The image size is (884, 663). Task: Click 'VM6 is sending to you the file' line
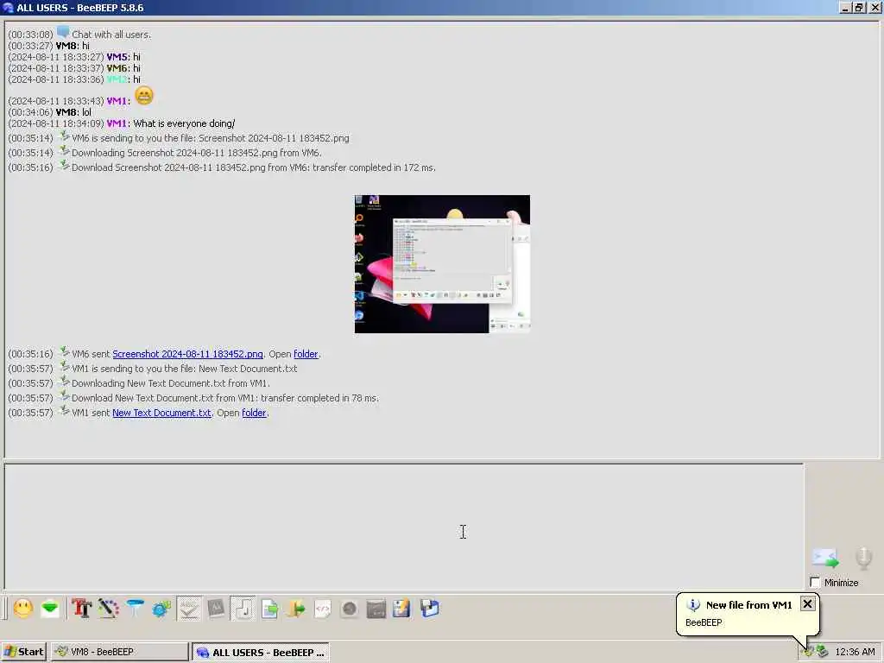pyautogui.click(x=179, y=138)
